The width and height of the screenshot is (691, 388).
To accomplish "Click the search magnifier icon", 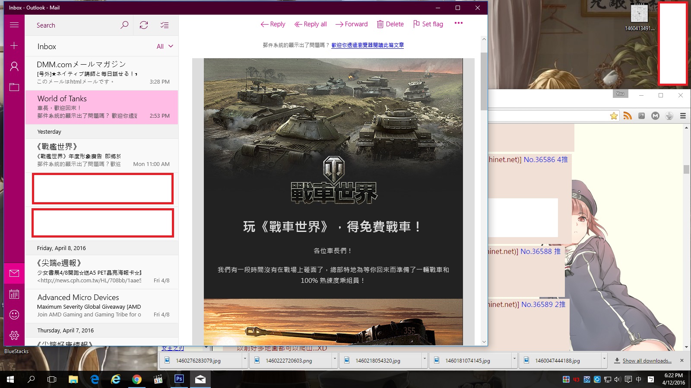I will point(124,25).
